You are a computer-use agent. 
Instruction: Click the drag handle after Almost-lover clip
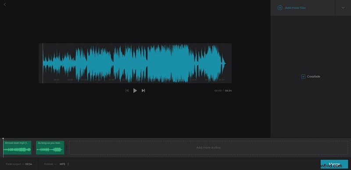(x=34, y=148)
